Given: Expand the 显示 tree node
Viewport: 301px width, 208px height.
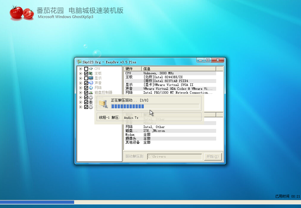Looking at the screenshot, I should tap(81, 78).
